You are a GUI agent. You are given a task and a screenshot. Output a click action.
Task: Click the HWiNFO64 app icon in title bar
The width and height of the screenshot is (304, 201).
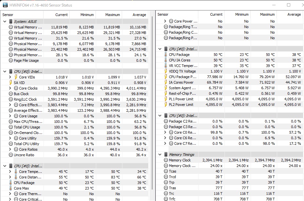[5, 5]
